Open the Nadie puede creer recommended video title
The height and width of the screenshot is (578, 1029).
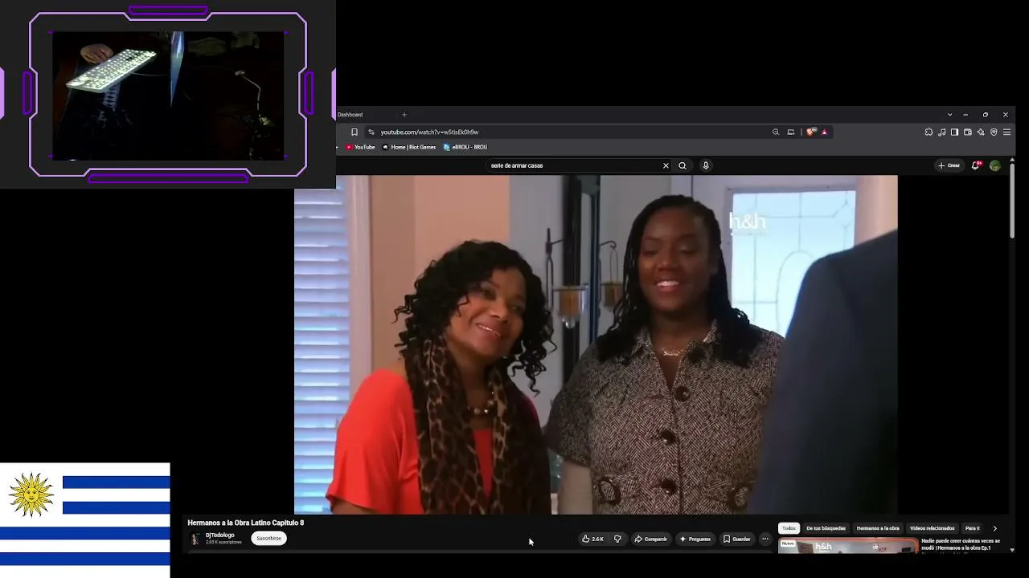click(961, 544)
